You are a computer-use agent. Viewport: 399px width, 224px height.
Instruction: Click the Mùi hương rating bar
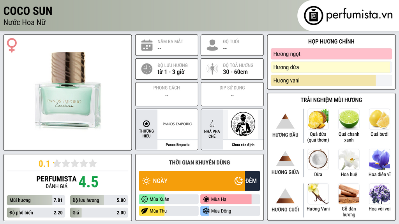pos(36,200)
